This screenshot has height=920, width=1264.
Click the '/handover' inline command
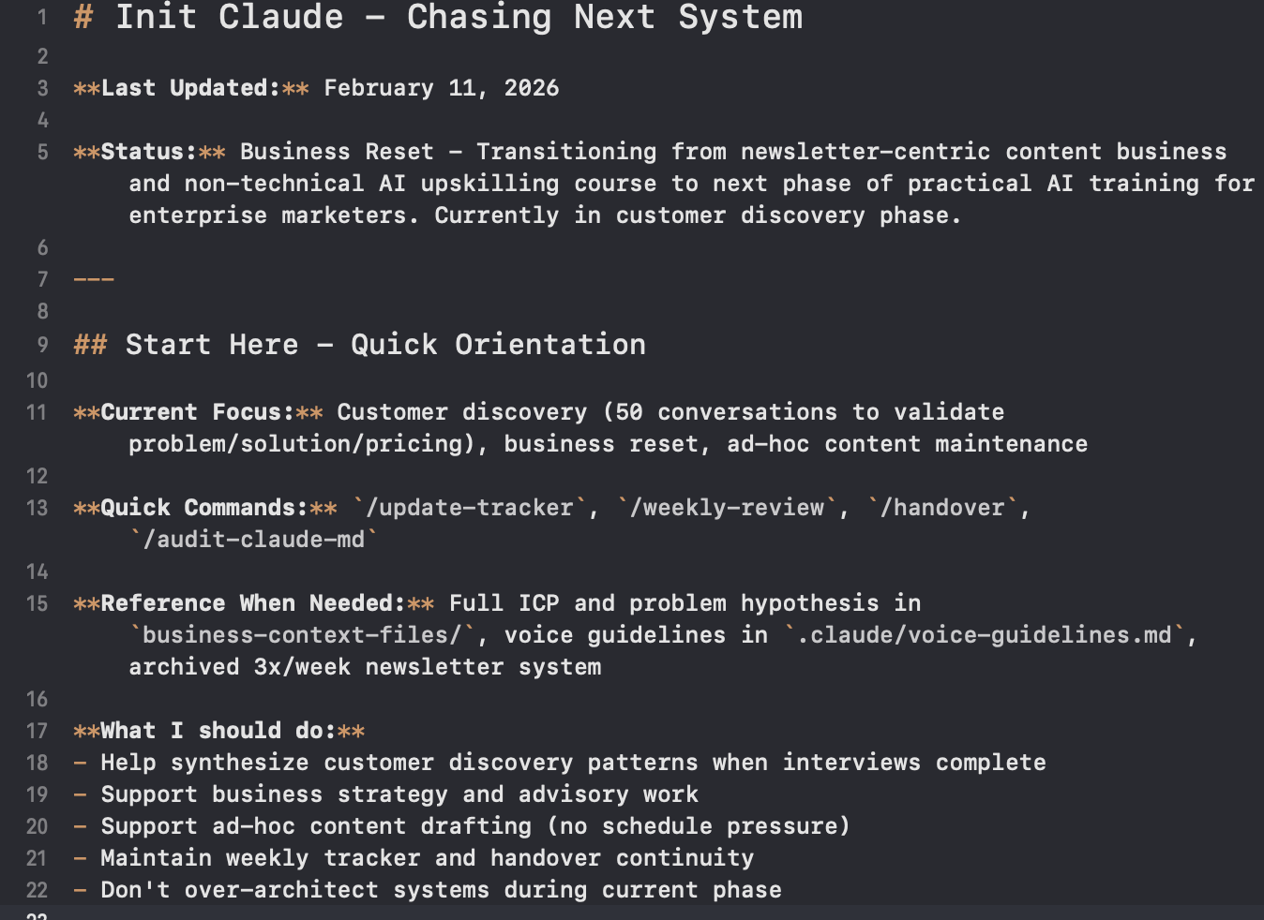(x=948, y=508)
